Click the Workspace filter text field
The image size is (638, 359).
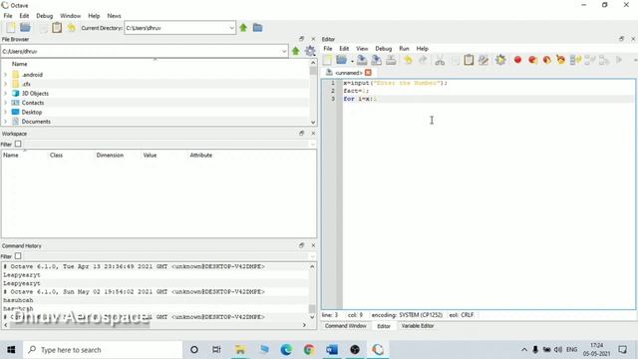(166, 144)
